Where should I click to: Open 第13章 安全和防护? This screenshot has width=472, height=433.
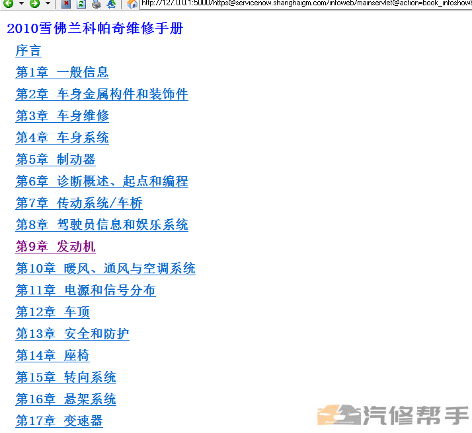coord(72,334)
